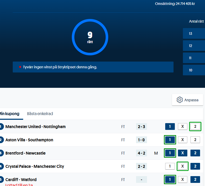
Task: Open the Anpassa settings button
Action: tap(187, 100)
